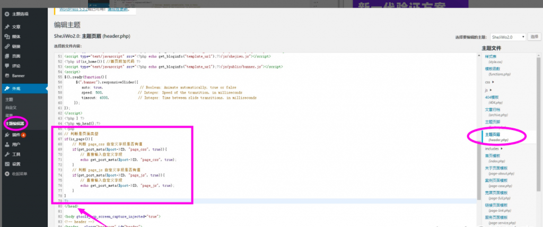
Task: Click the 评论 comment bubble icon
Action: point(7,66)
